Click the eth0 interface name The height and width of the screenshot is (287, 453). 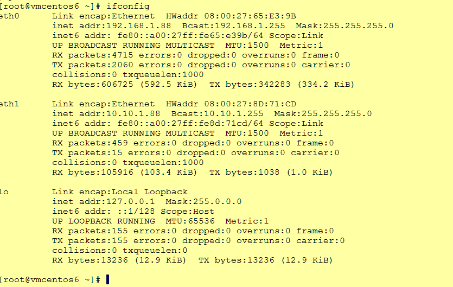[9, 16]
